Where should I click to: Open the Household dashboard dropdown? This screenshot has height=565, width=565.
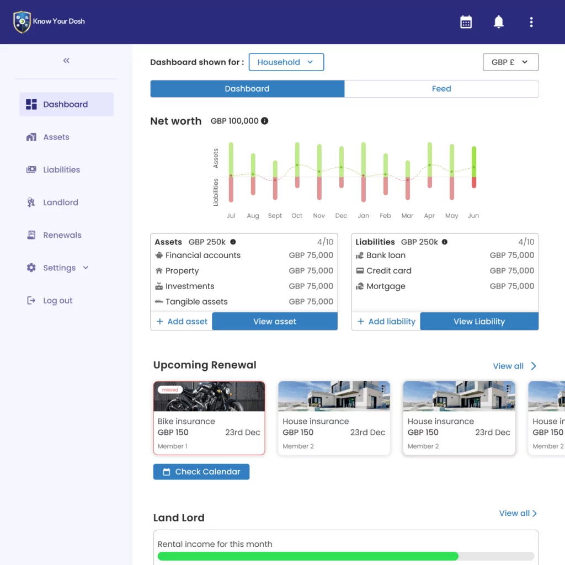pyautogui.click(x=286, y=62)
